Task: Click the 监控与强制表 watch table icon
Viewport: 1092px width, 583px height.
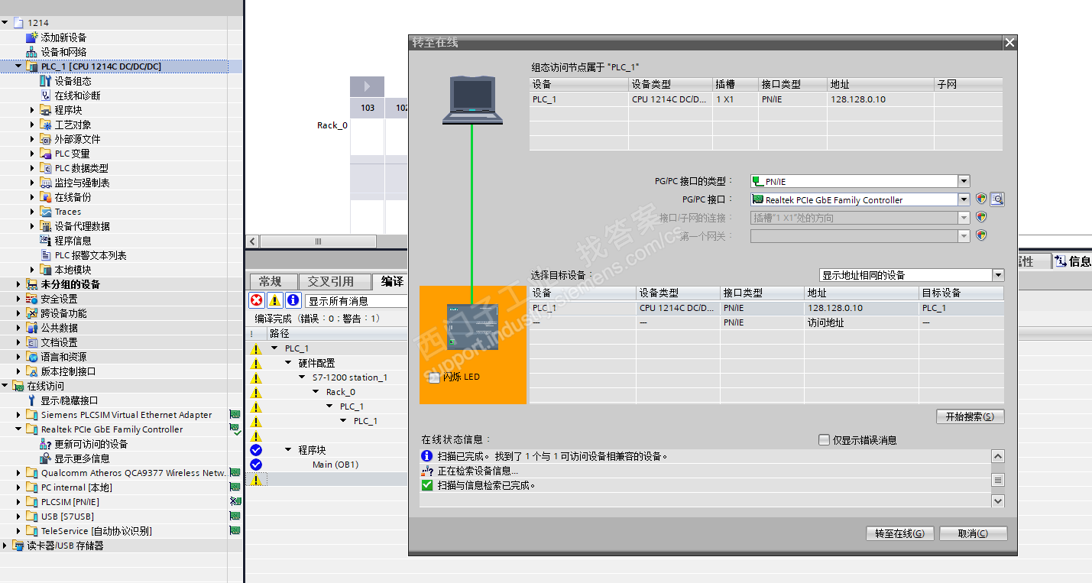Action: [x=45, y=183]
